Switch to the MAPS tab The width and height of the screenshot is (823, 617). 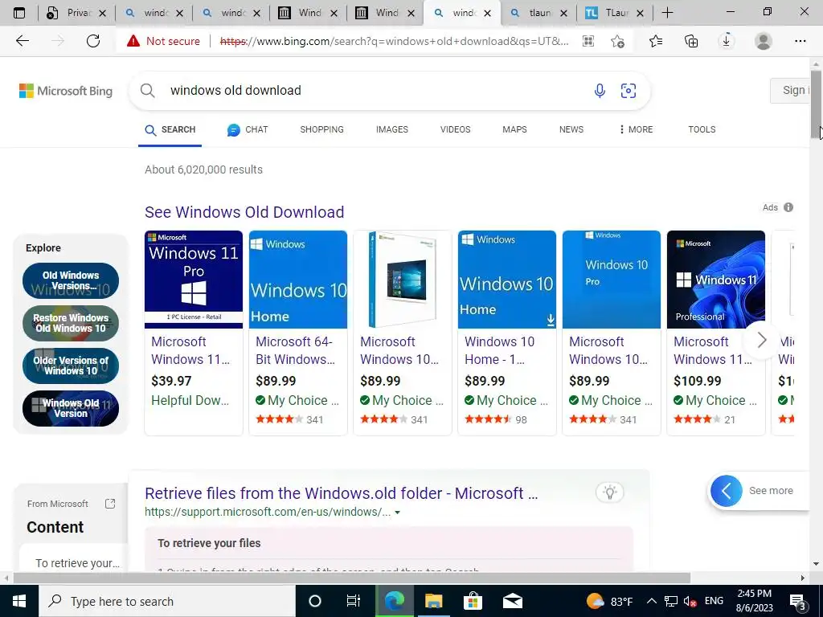(514, 129)
